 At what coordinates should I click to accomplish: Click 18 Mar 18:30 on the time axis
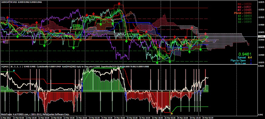195,117
